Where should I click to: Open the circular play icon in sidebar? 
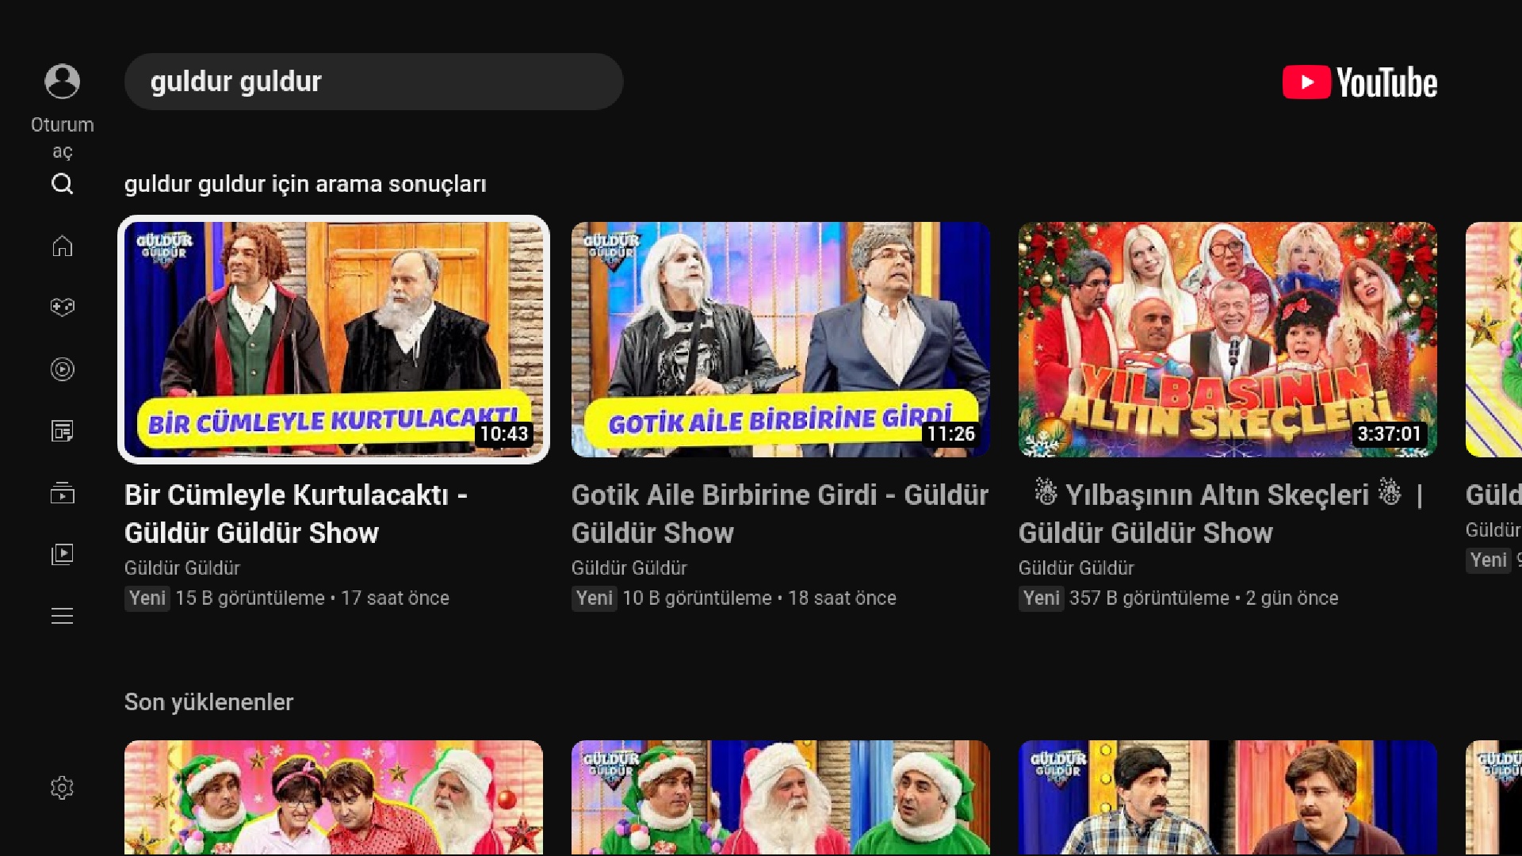(x=62, y=369)
